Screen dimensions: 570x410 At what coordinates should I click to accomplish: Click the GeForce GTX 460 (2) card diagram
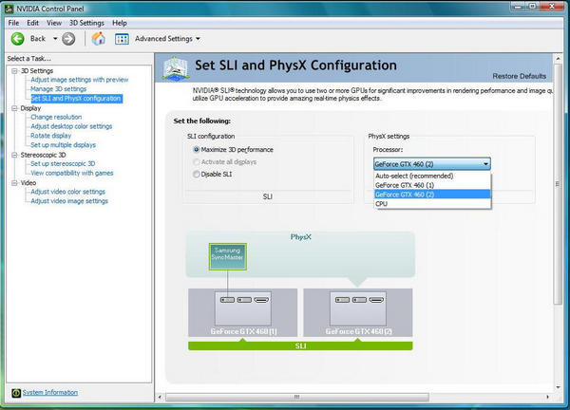point(358,312)
